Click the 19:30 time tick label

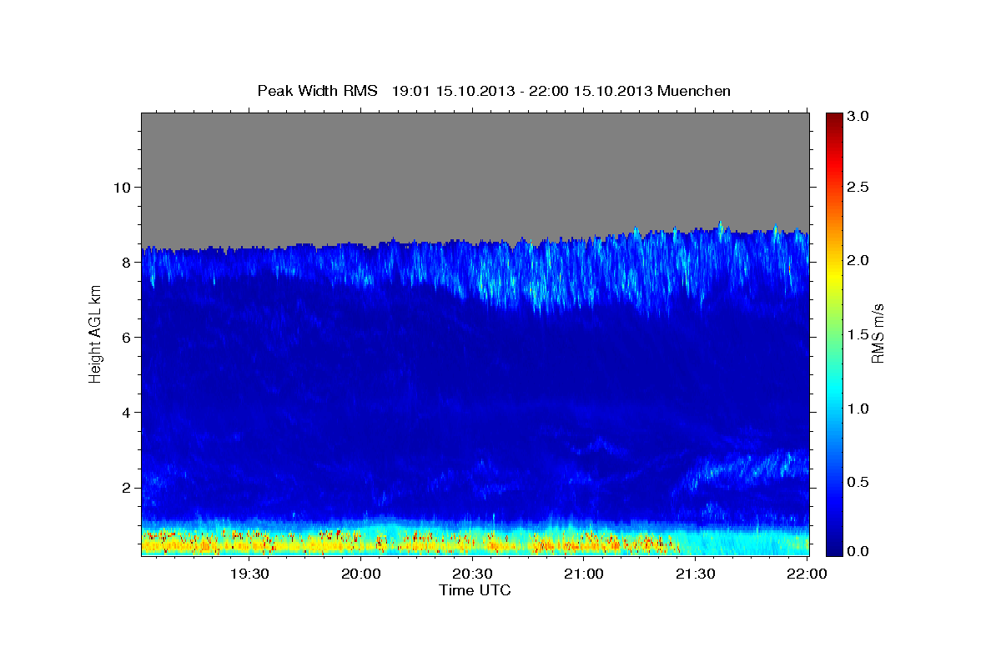pos(249,574)
